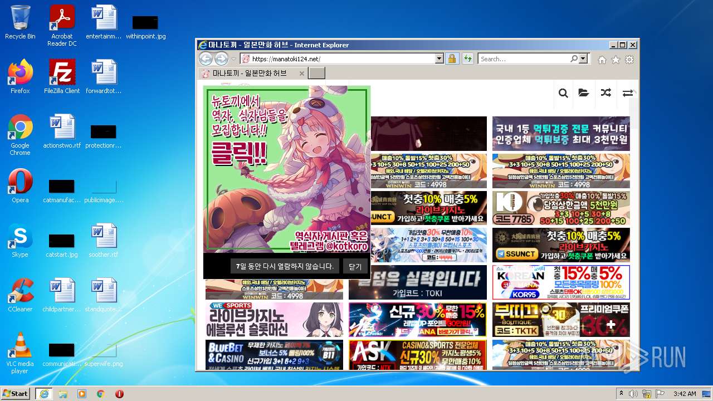Click the site swap arrows icon
713x401 pixels.
coord(627,93)
